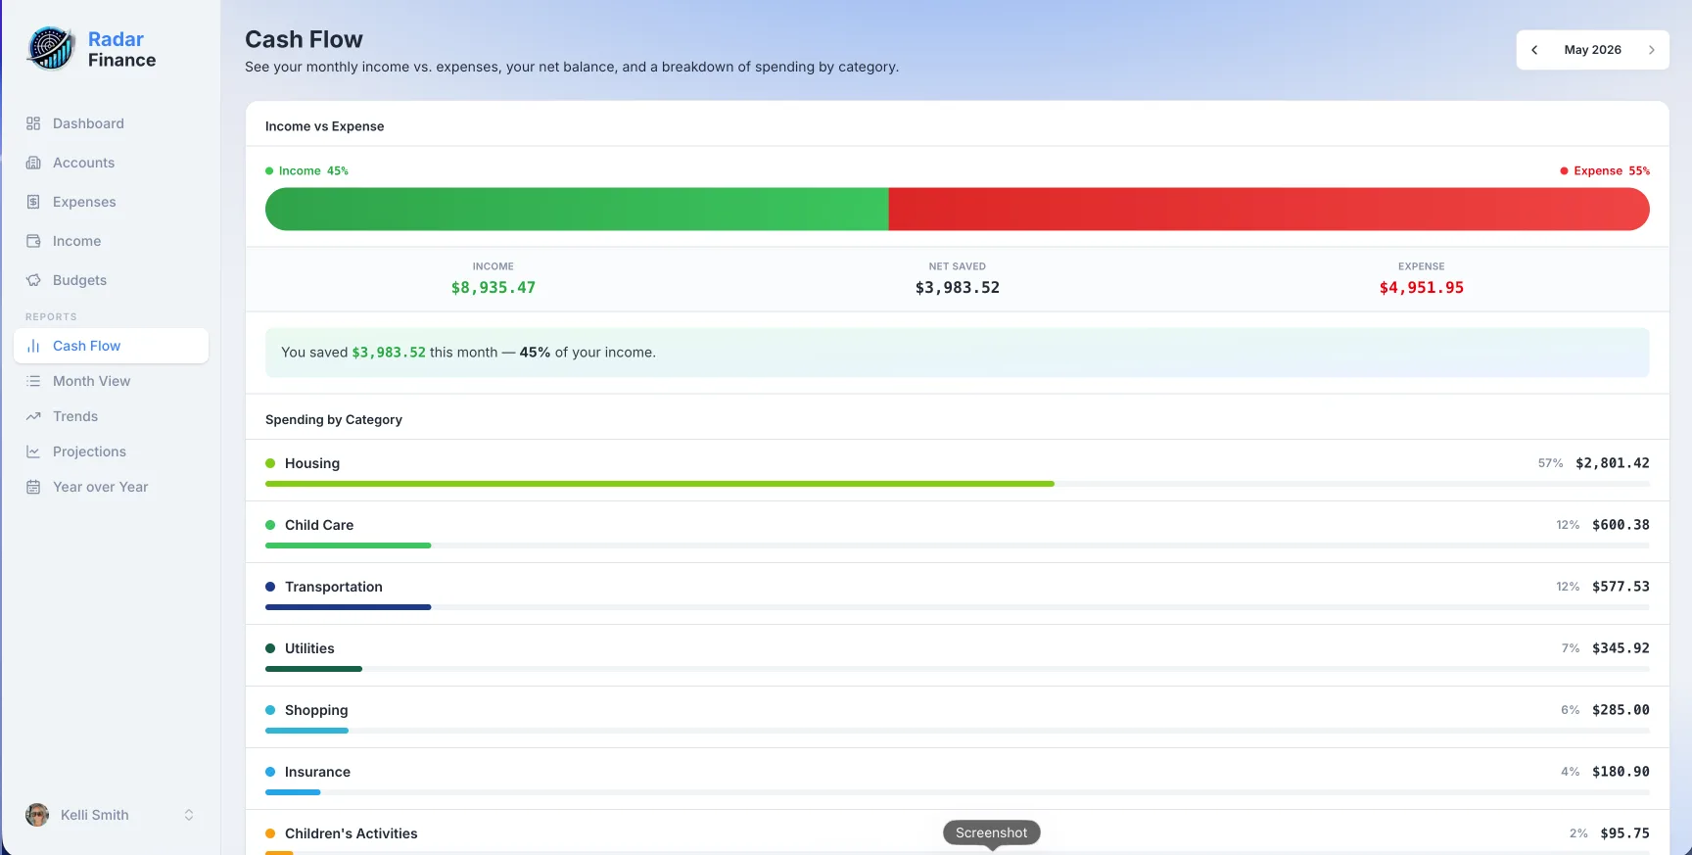Click the Income wallet icon
This screenshot has width=1692, height=855.
33,241
